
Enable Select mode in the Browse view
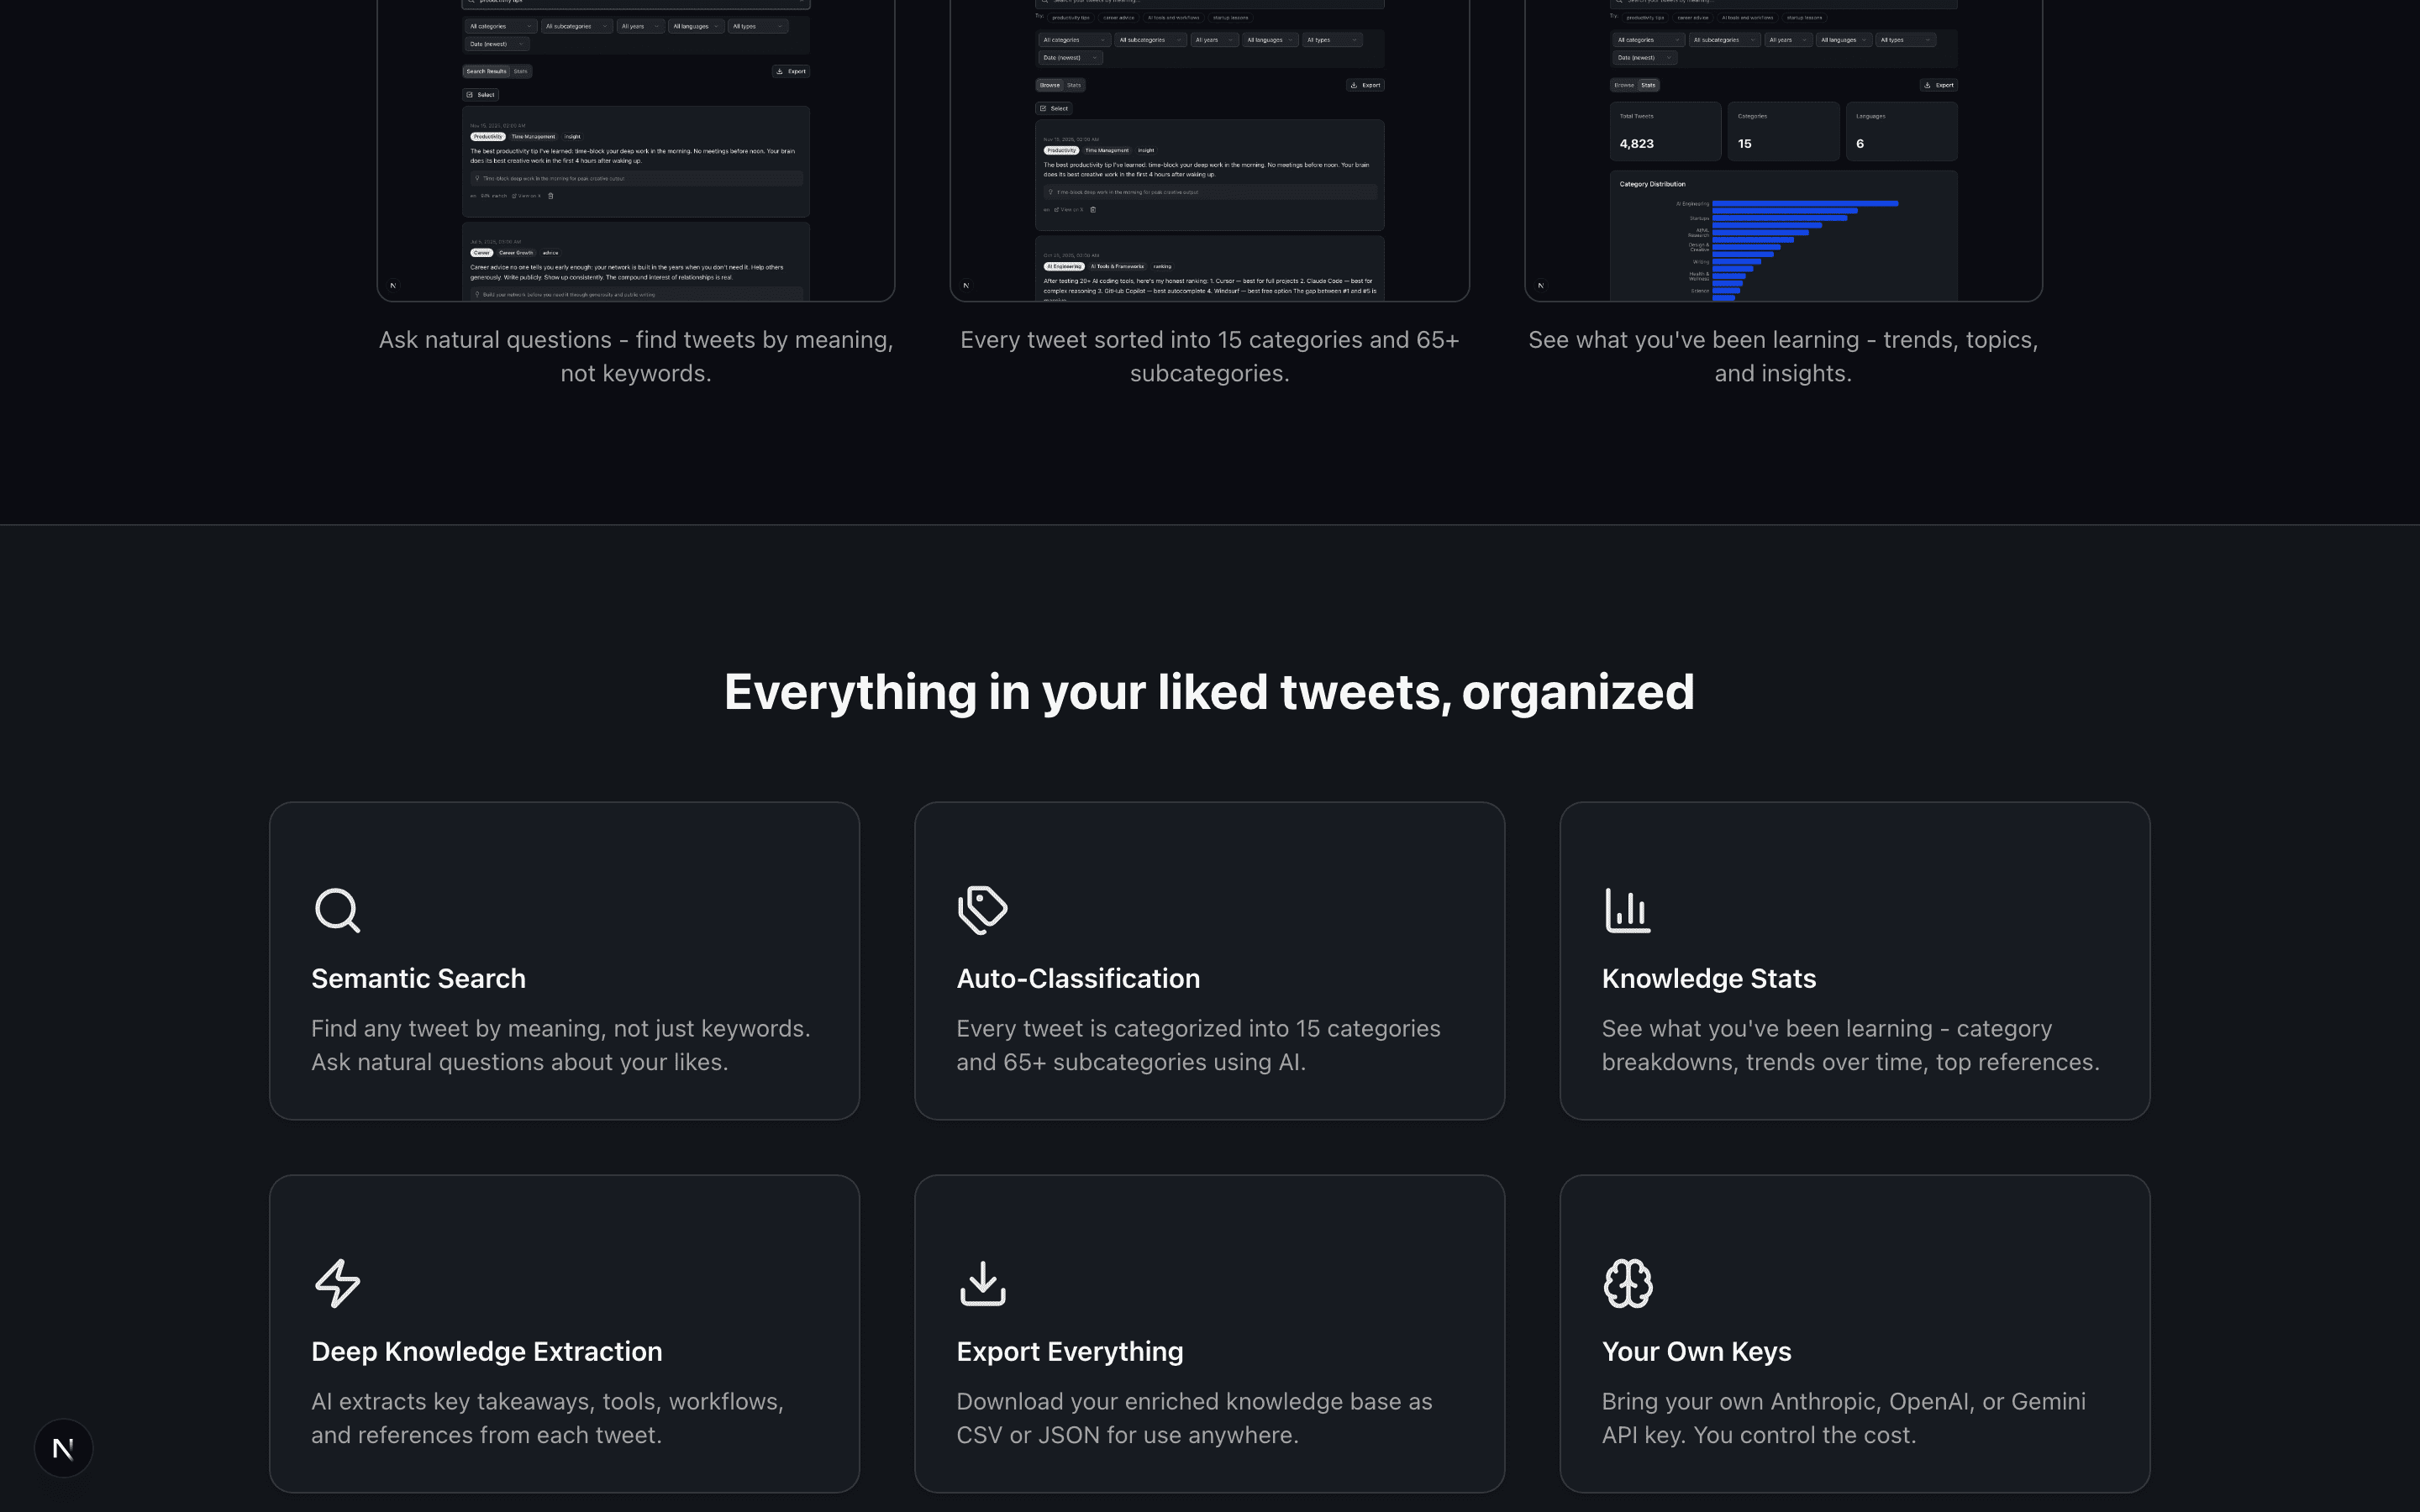(x=1054, y=108)
